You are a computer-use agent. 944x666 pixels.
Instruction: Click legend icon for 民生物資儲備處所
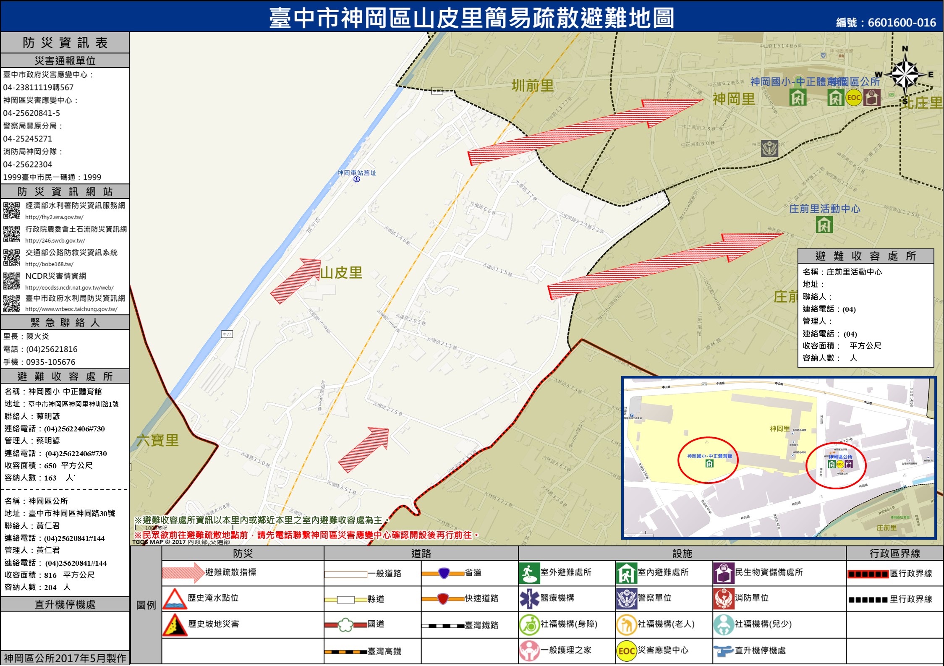tap(723, 573)
